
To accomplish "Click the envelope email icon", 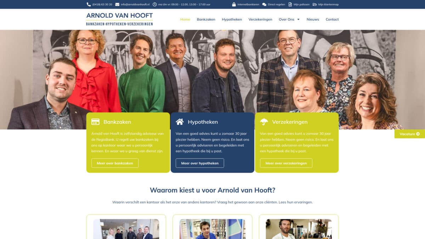I will click(117, 4).
